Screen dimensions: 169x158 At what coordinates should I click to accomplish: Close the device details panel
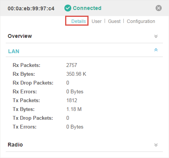click(x=159, y=8)
